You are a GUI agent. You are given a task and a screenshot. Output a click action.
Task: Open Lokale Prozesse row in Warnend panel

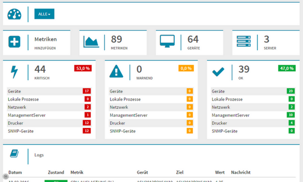coord(151,99)
